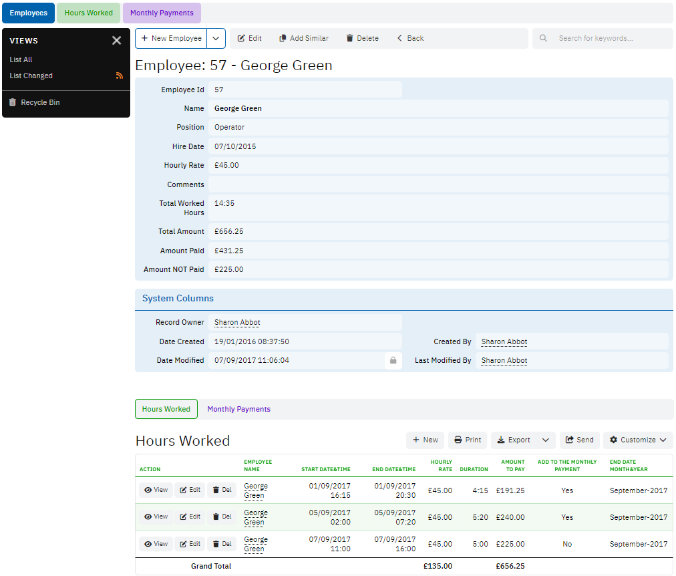Expand the New Employee dropdown arrow
This screenshot has height=576, width=676.
click(216, 39)
